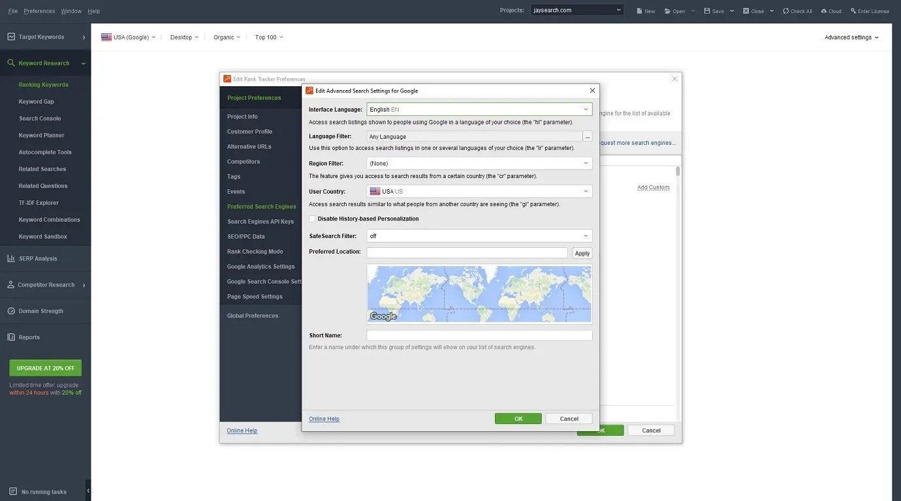This screenshot has width=901, height=501.
Task: Open the Domain Strength module
Action: coord(45,311)
